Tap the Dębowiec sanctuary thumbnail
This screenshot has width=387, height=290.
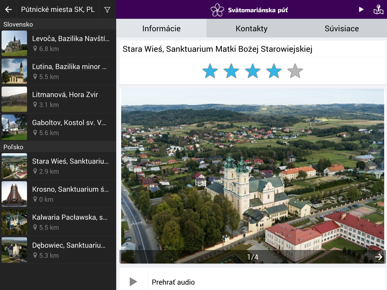tap(14, 250)
